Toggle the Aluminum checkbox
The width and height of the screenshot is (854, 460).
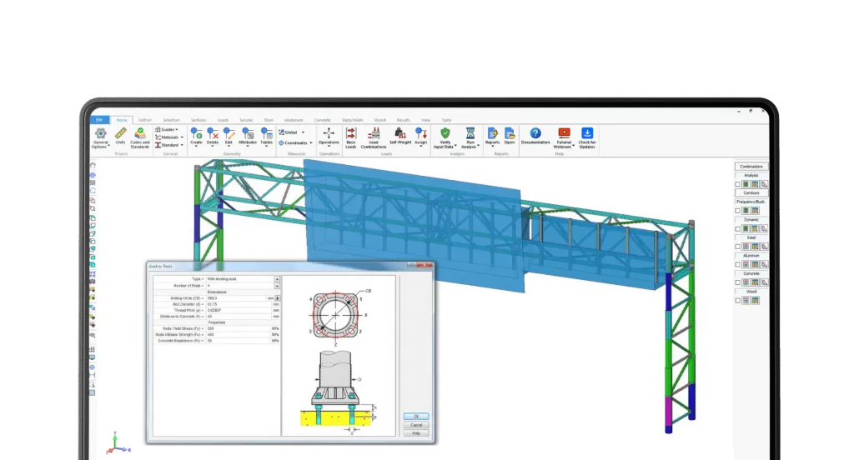(x=737, y=264)
